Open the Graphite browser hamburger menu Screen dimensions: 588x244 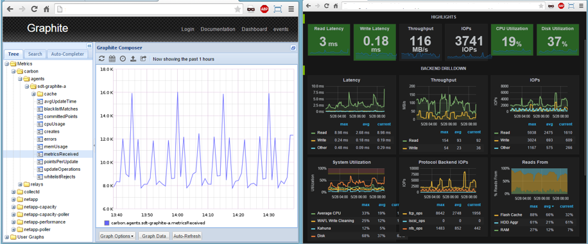[x=291, y=10]
